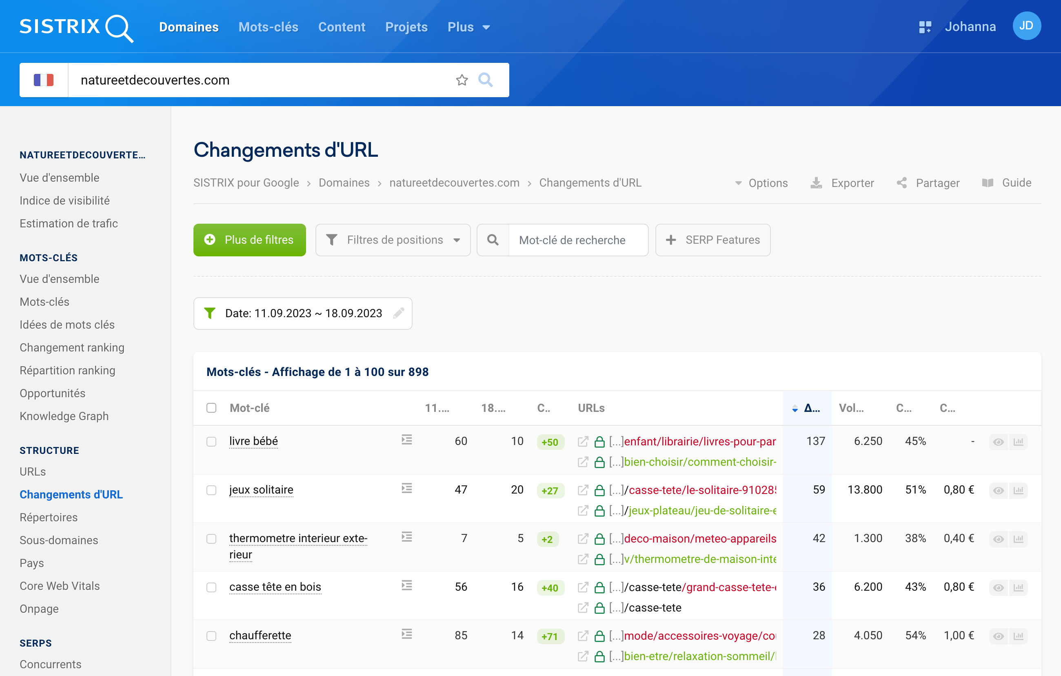Open Core Web Vitals in sidebar
The width and height of the screenshot is (1061, 676).
click(x=60, y=586)
